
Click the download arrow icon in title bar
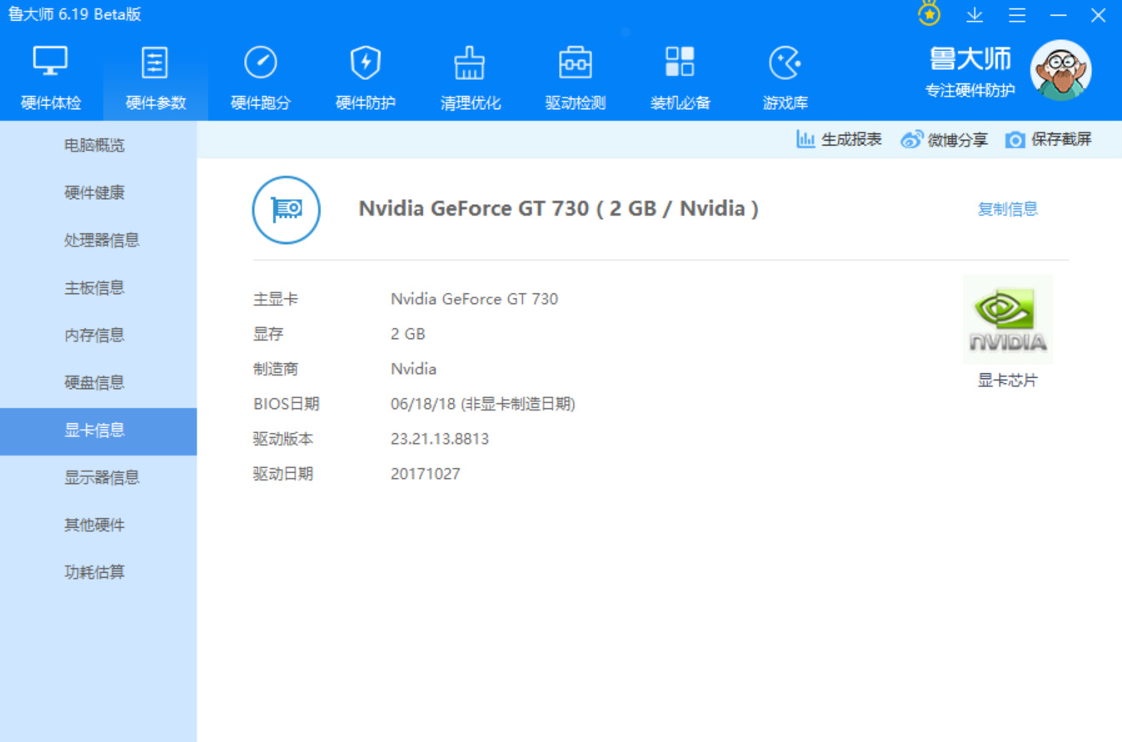point(975,15)
